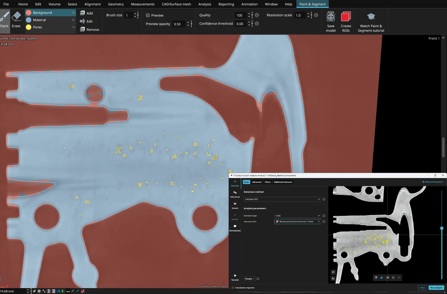Open the Paint & Segment tutorial

[x=371, y=22]
